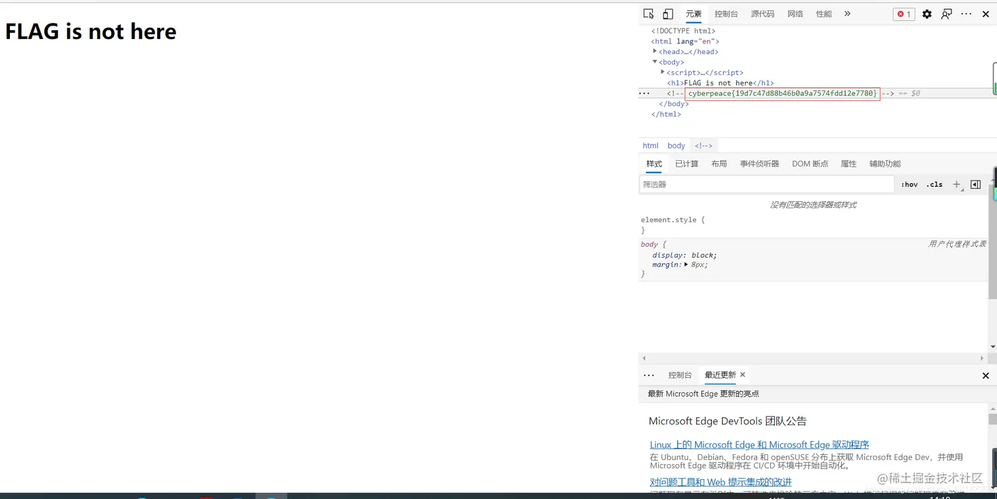Switch to drawer 控制台 tab
The image size is (997, 499).
680,375
